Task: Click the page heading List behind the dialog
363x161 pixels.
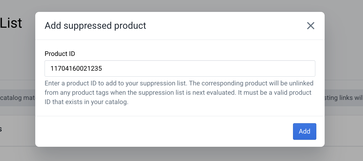Action: point(11,23)
